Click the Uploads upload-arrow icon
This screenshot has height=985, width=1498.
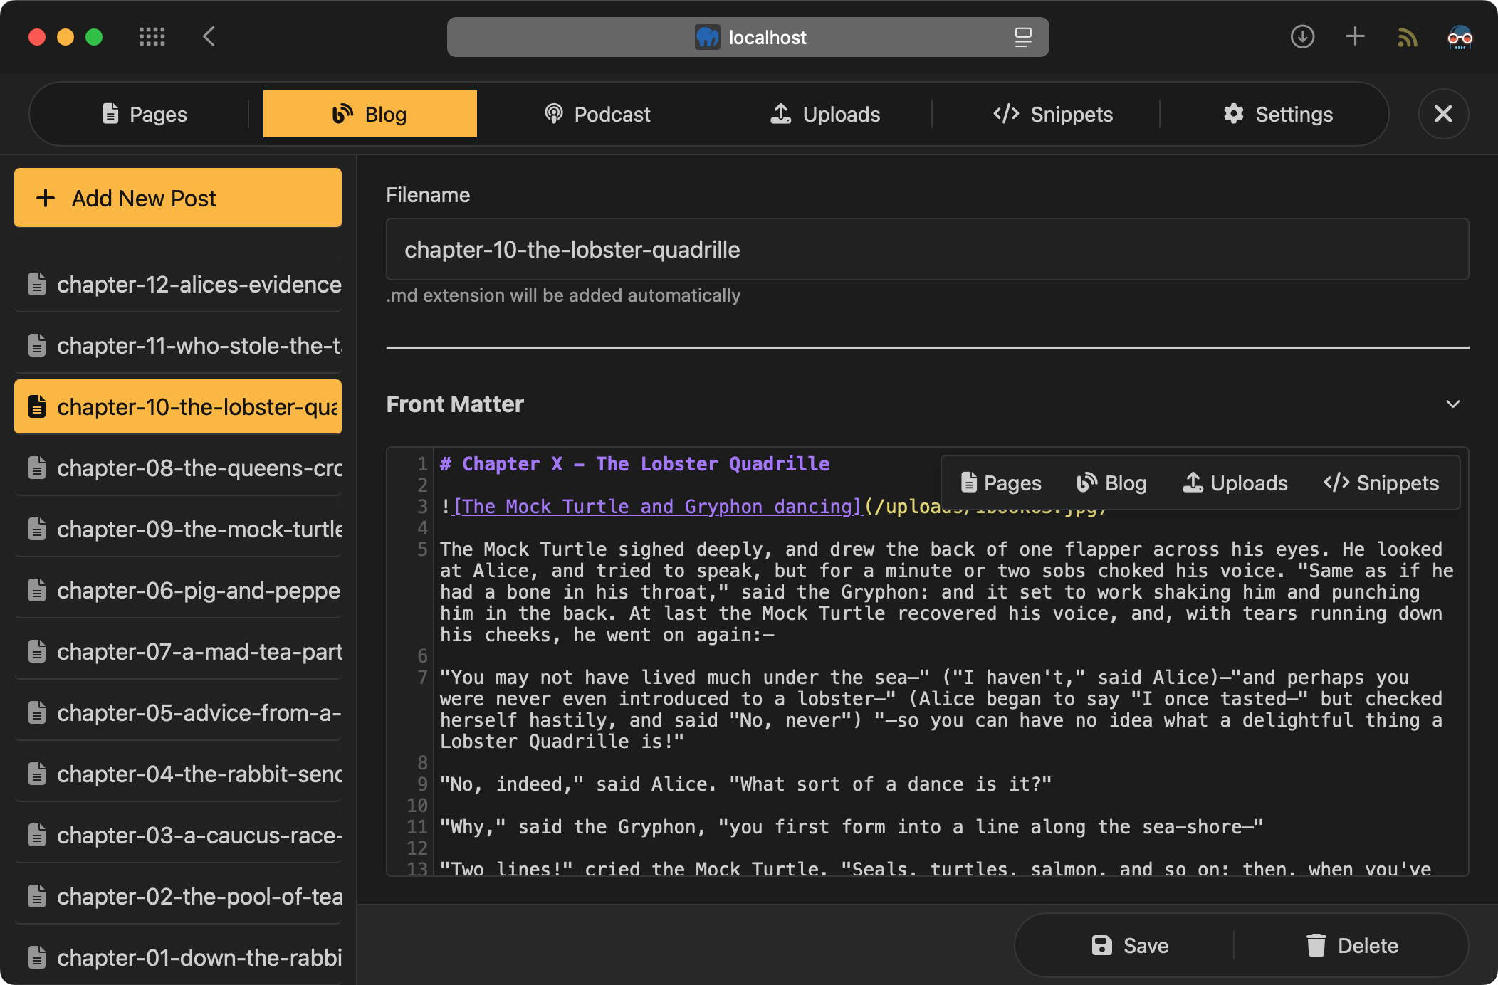tap(781, 114)
